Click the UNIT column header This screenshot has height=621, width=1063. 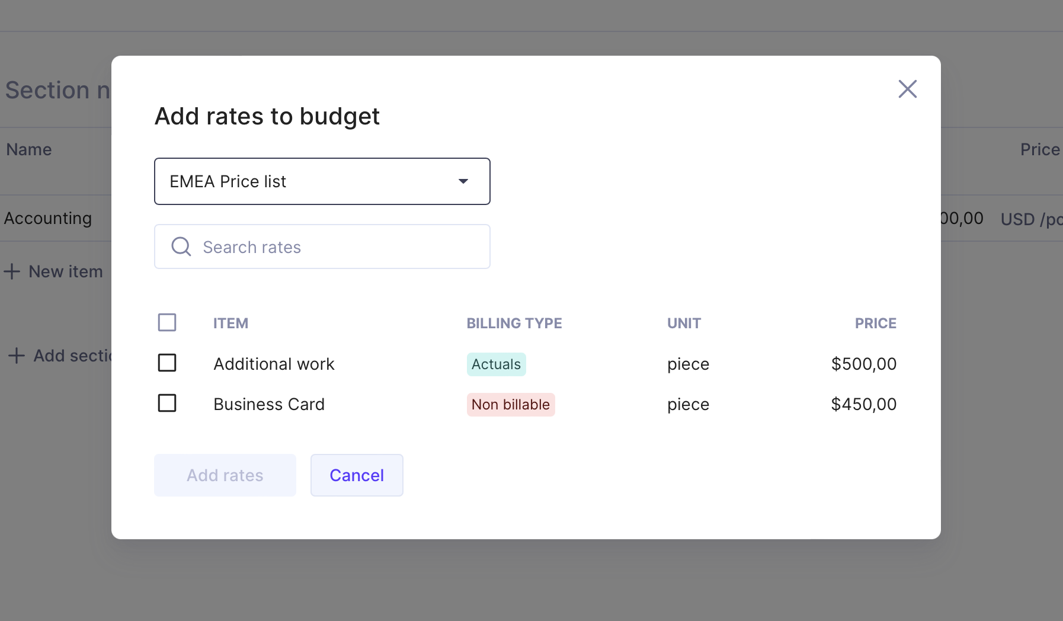point(684,324)
